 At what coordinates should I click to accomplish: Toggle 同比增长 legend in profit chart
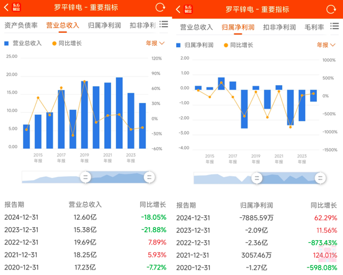(238, 45)
